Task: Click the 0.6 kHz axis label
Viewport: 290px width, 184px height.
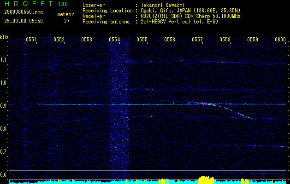Action: (x=4, y=175)
